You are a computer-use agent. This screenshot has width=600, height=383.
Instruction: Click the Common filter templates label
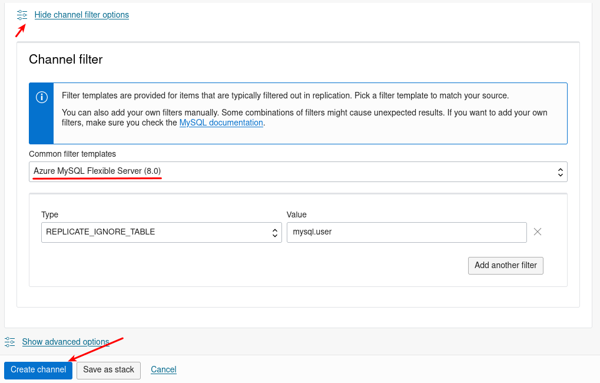[x=72, y=154]
